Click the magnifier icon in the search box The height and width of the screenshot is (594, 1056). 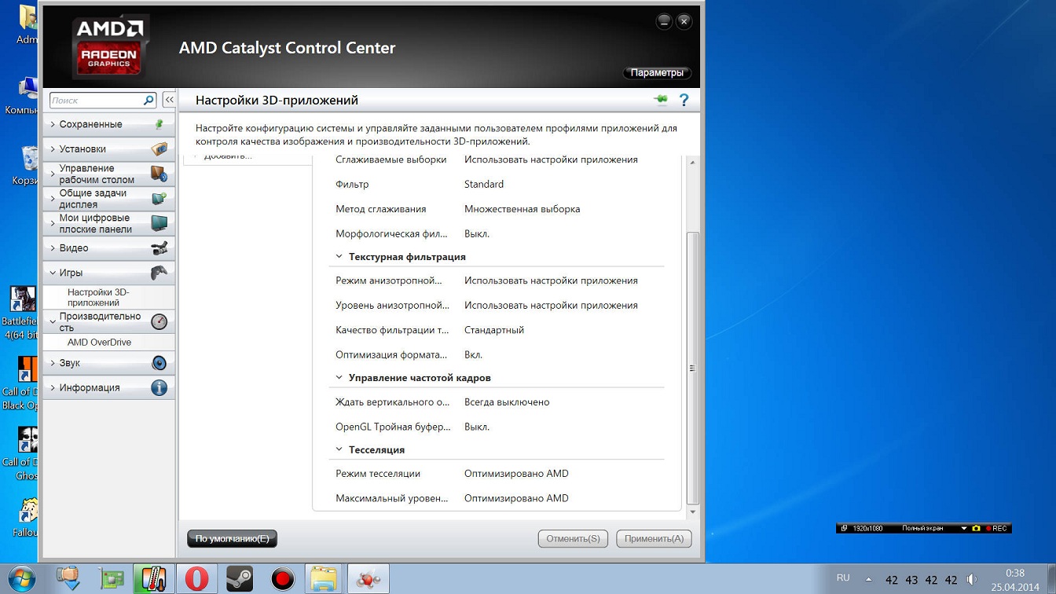point(148,101)
